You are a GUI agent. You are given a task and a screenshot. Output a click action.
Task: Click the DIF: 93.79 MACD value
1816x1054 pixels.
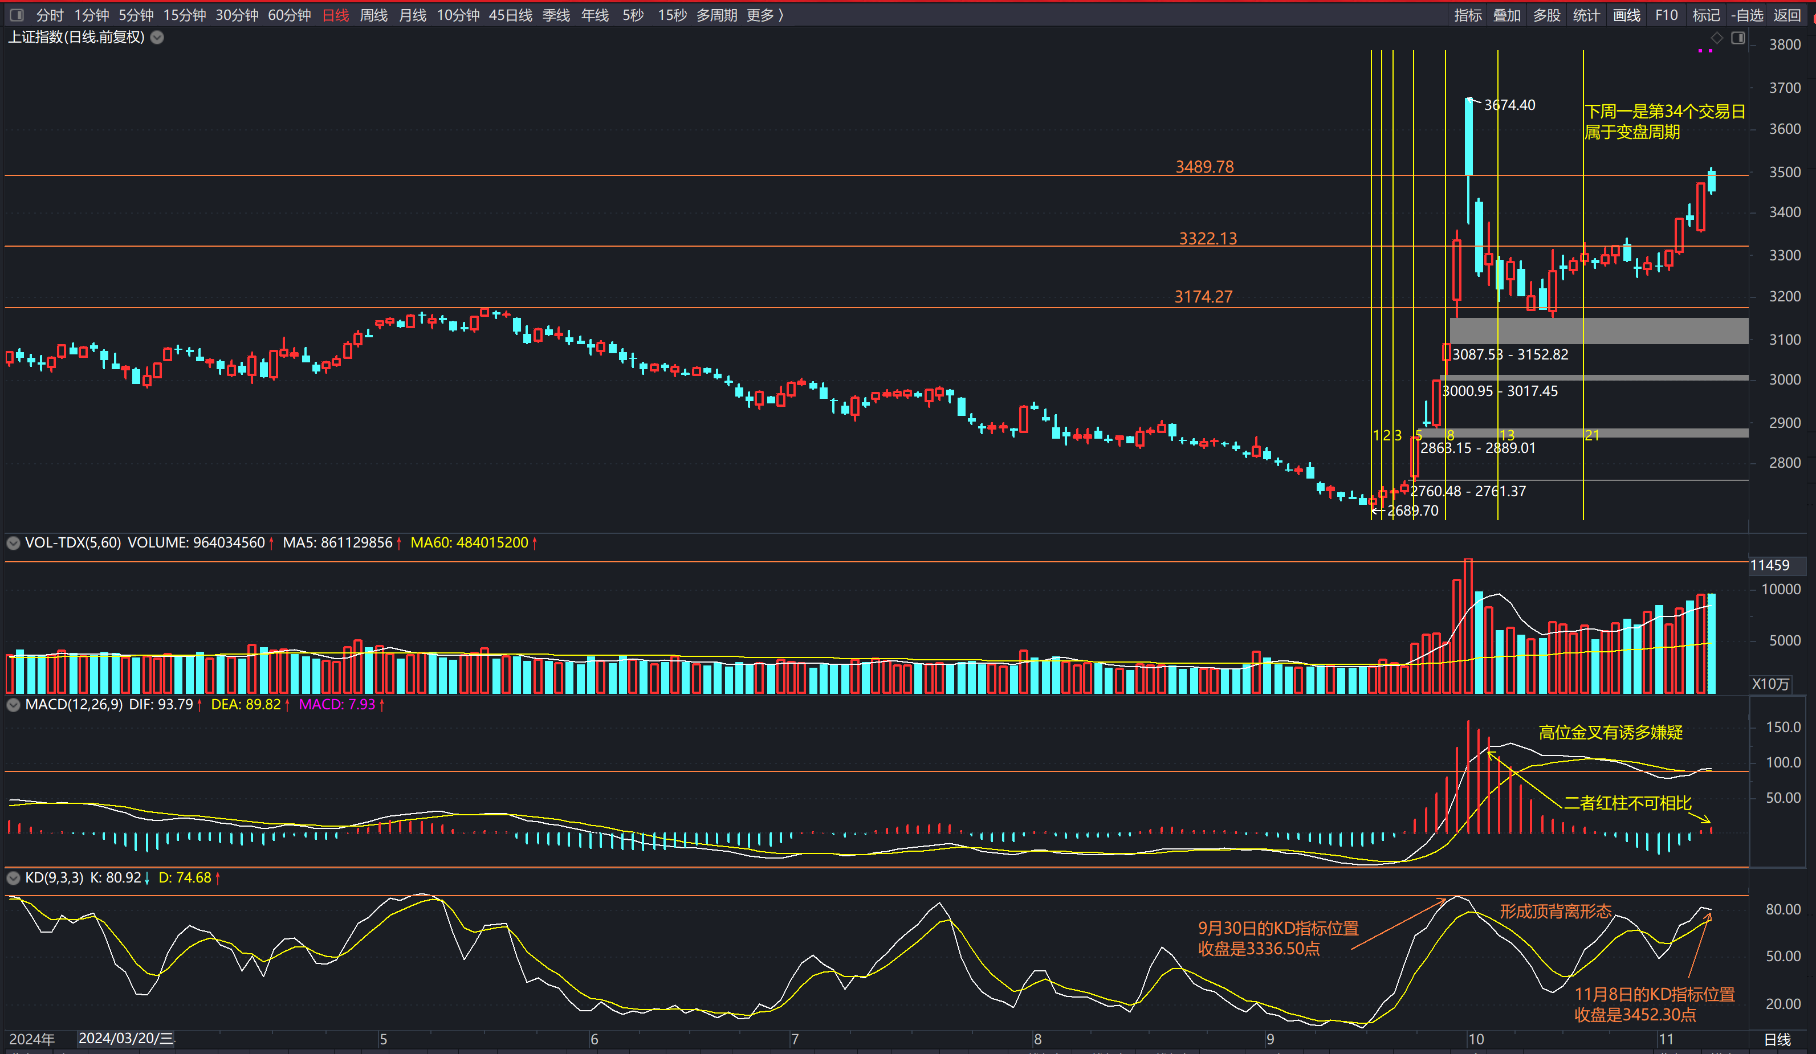pyautogui.click(x=161, y=704)
